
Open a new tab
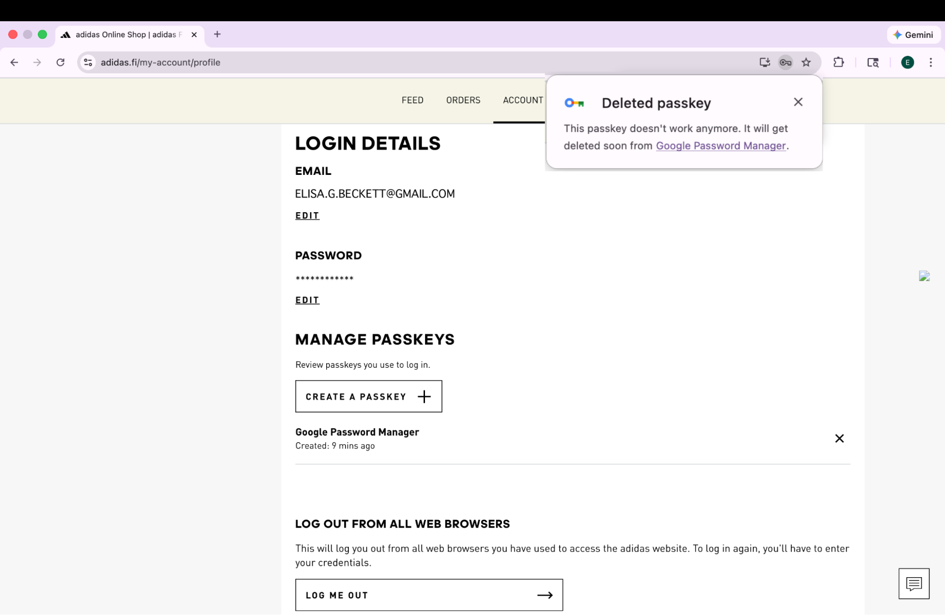[217, 34]
